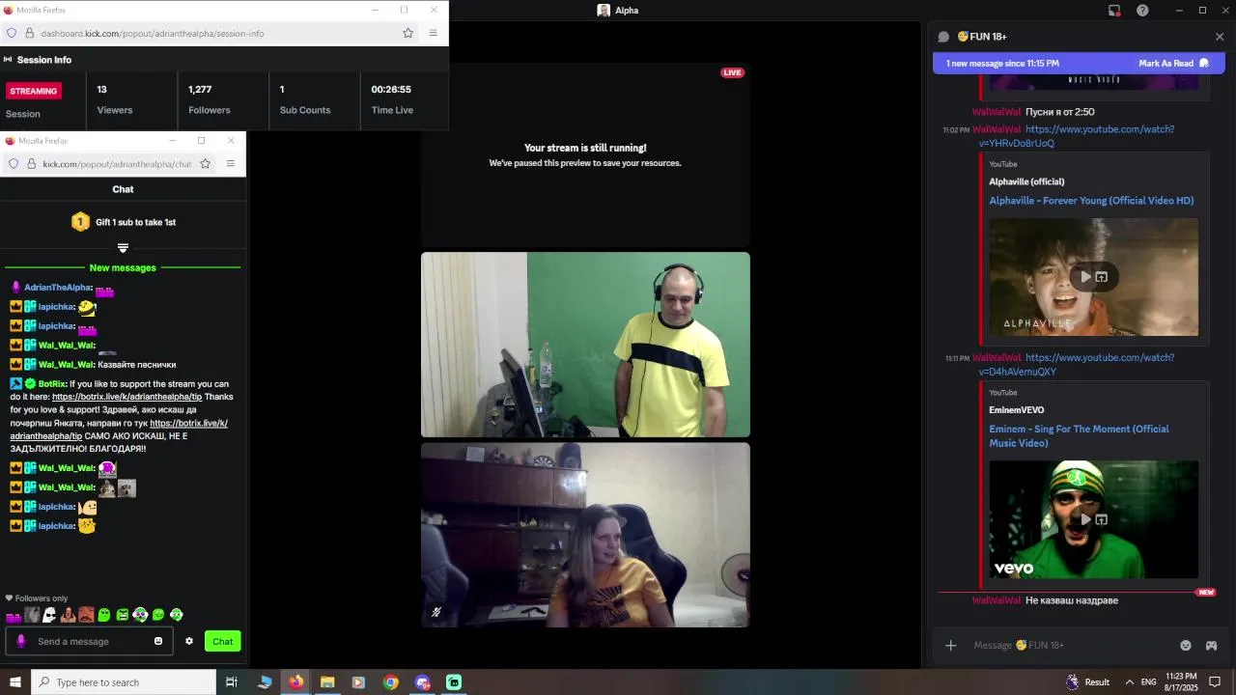Click the STREAMING status badge
This screenshot has height=695, width=1236.
point(34,91)
